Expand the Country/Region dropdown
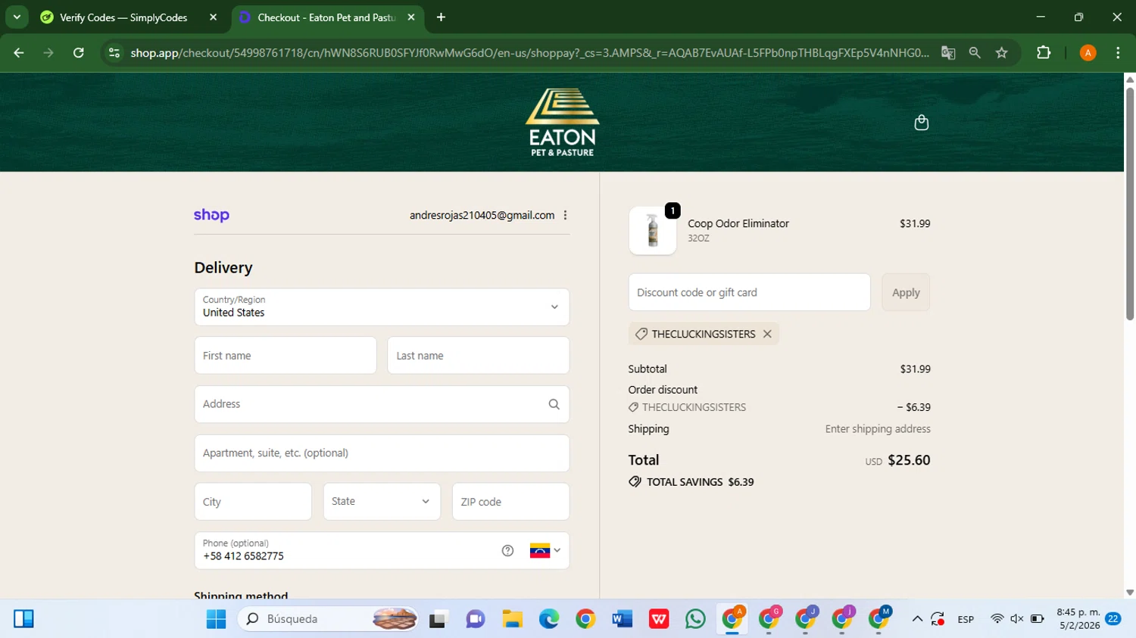The width and height of the screenshot is (1136, 638). [382, 307]
